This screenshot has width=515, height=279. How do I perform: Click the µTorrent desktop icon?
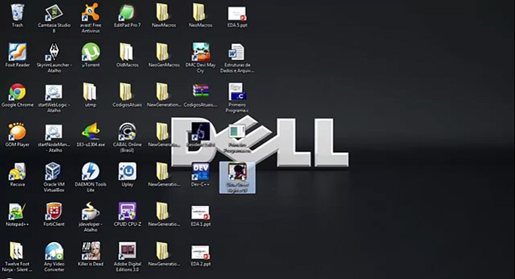click(91, 55)
